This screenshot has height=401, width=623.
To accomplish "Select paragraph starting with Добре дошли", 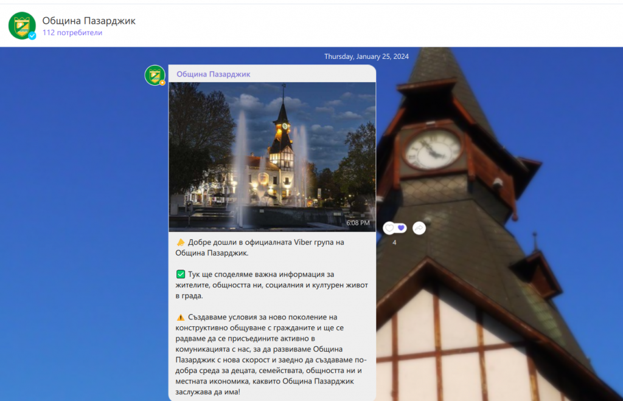I will [260, 247].
